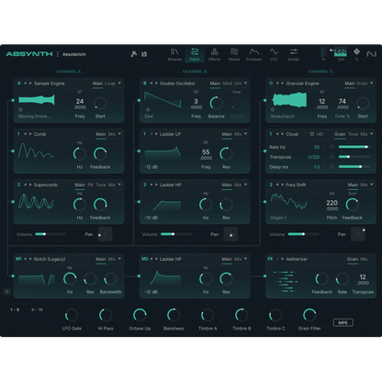Select next module type for Granular Engine
This screenshot has height=382, width=382.
tap(283, 84)
